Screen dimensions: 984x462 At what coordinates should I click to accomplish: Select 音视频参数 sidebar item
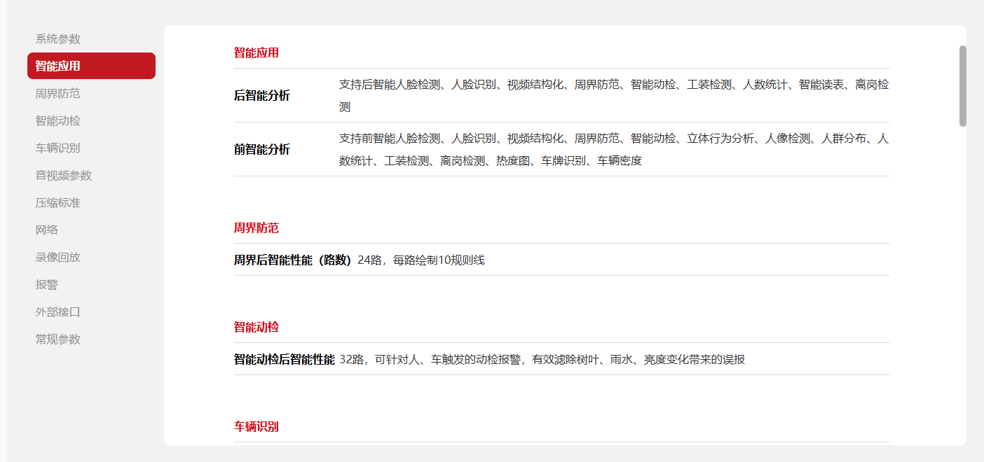tap(64, 176)
